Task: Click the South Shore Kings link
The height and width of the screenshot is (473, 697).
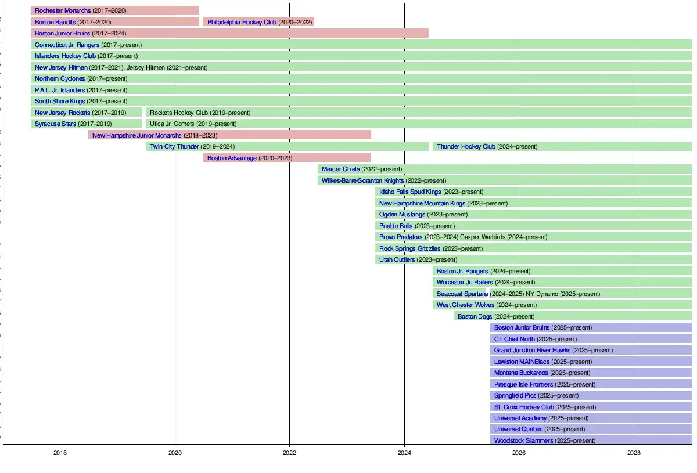Action: coord(60,101)
